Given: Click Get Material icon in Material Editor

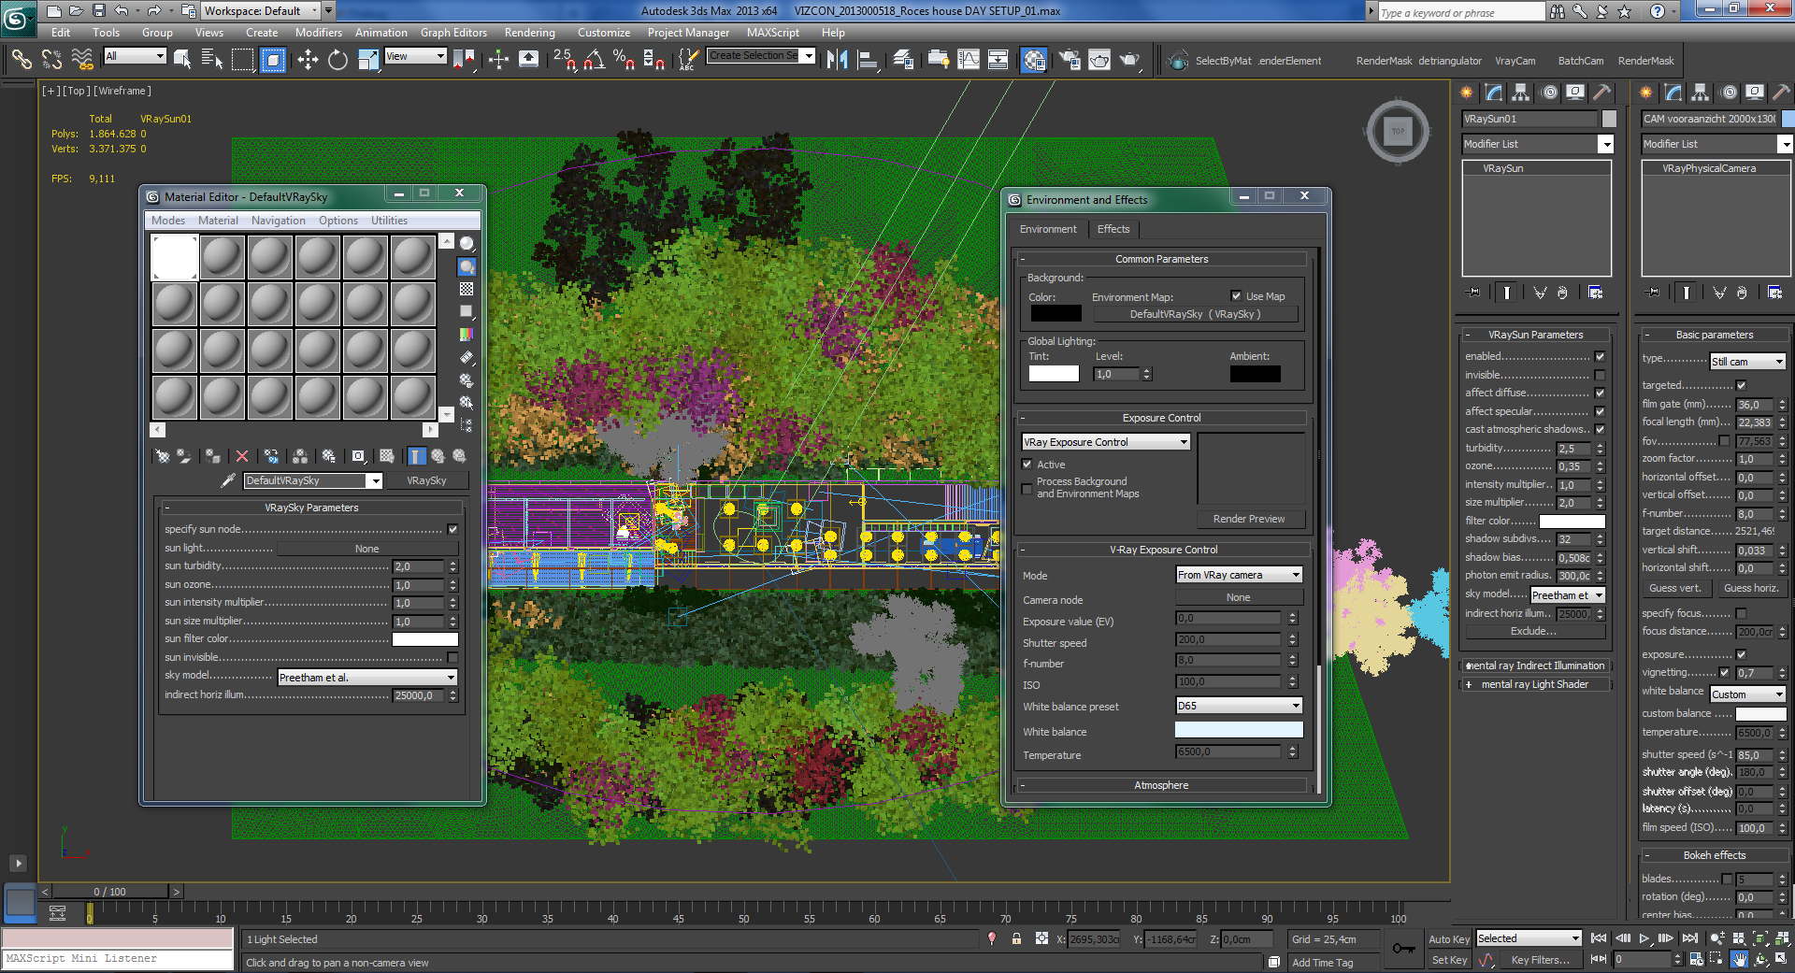Looking at the screenshot, I should (x=163, y=456).
